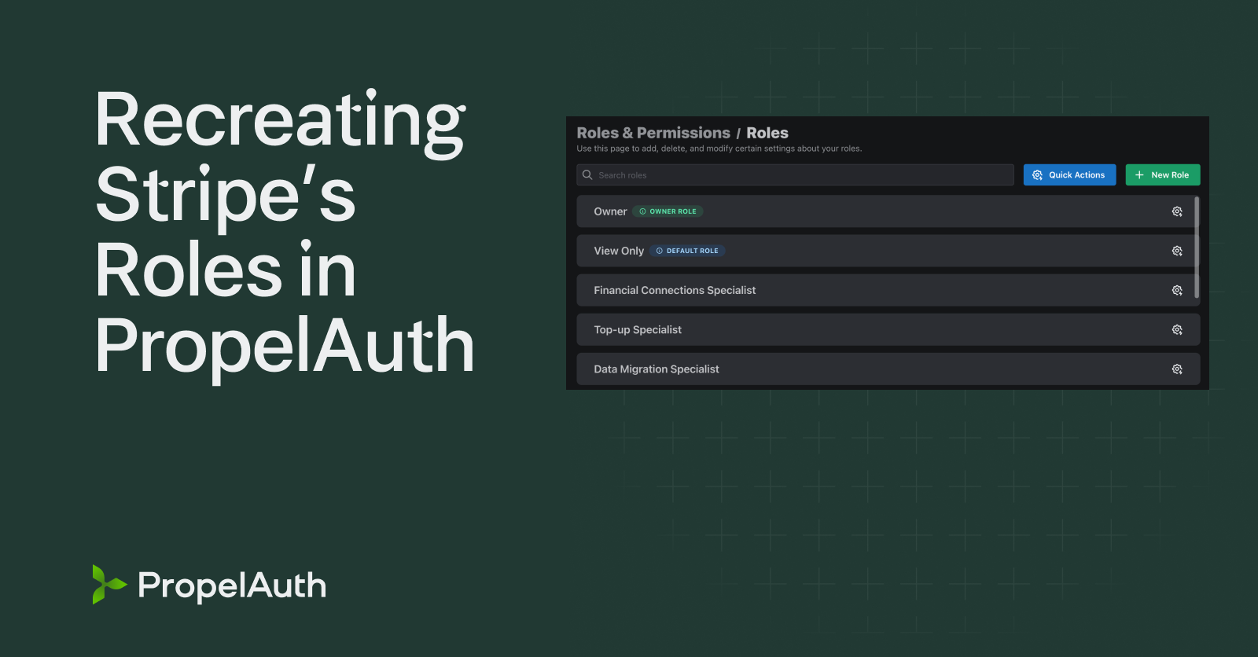Open gear for Data Migration Specialist

[1177, 369]
